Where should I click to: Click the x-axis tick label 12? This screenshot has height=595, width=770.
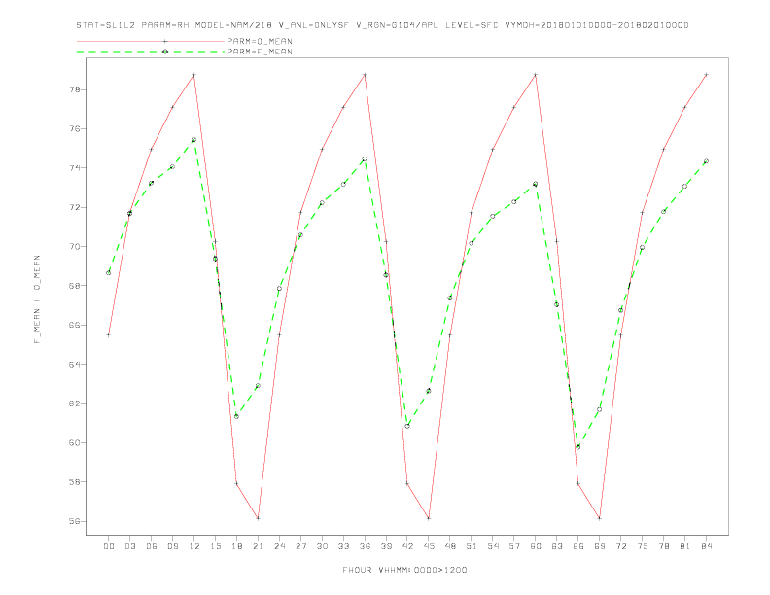[x=194, y=546]
